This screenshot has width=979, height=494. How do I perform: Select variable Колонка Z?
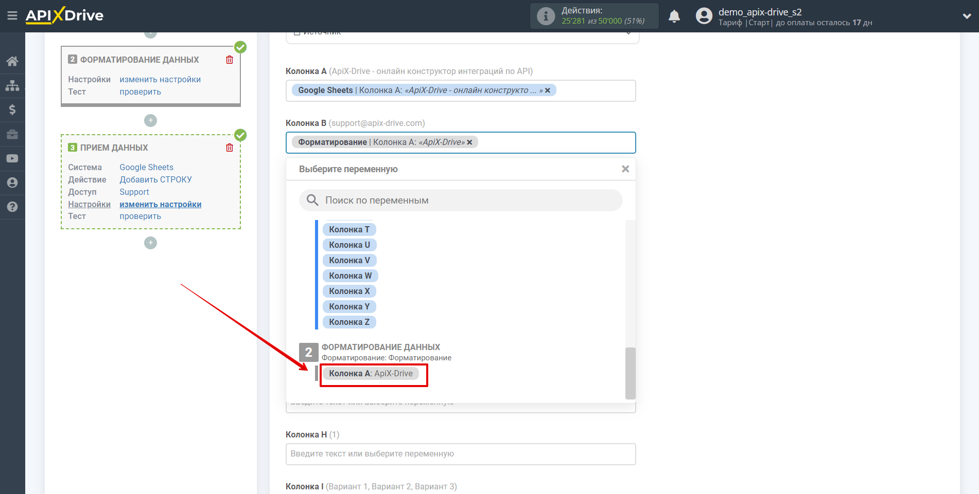(349, 322)
